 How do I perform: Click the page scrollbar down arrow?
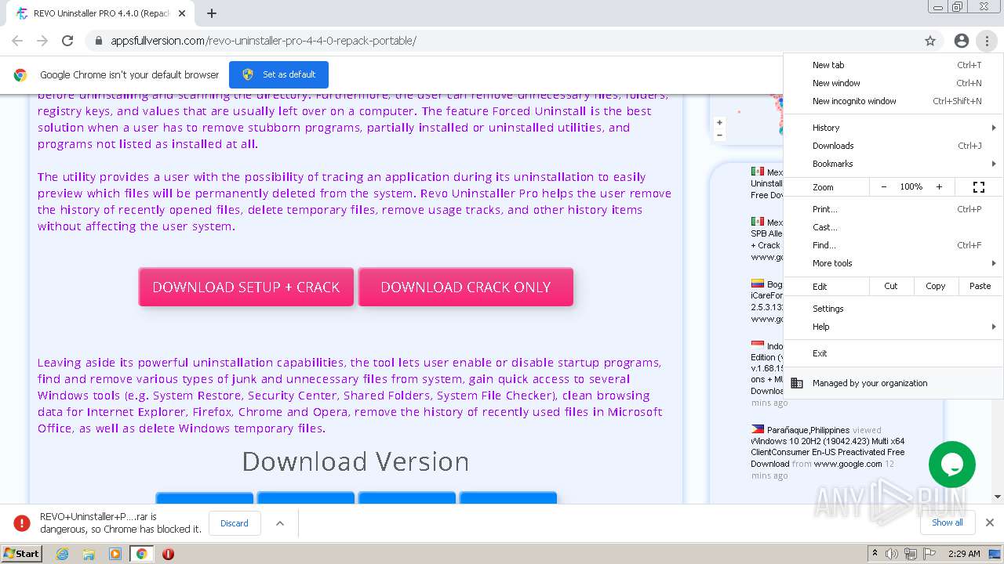998,497
